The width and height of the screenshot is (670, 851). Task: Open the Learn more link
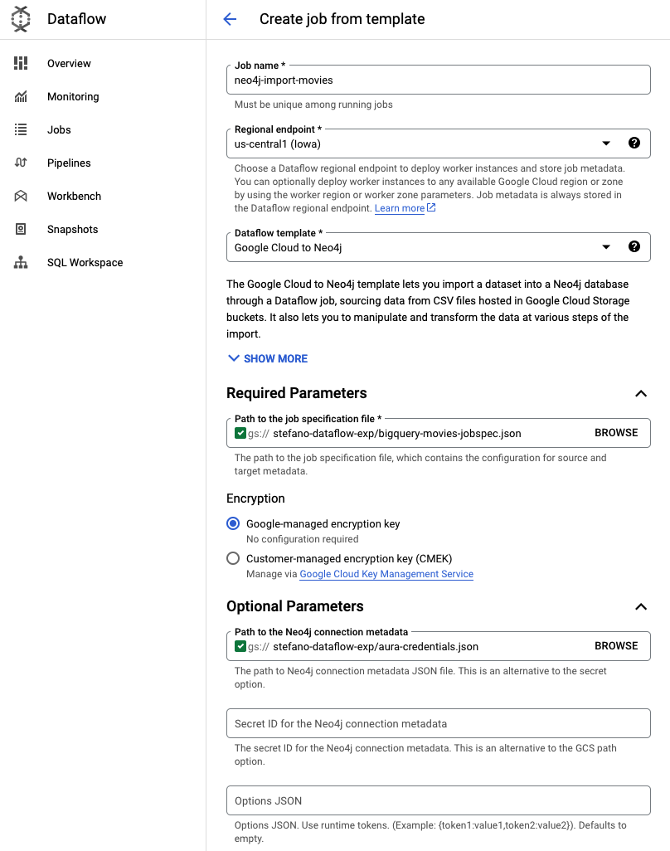pos(400,207)
